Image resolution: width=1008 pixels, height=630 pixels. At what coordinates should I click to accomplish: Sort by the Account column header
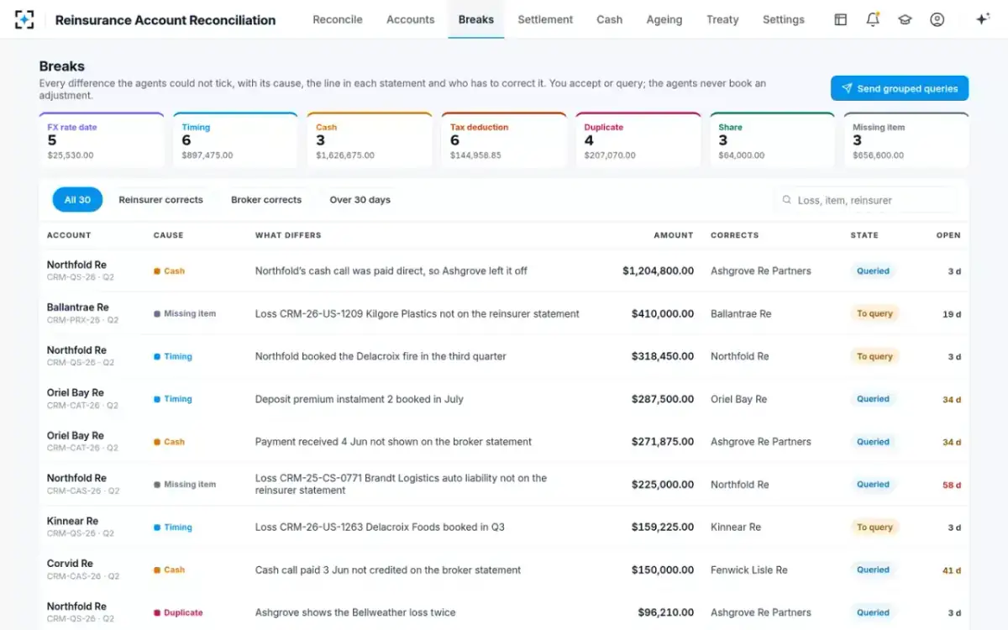(x=69, y=235)
